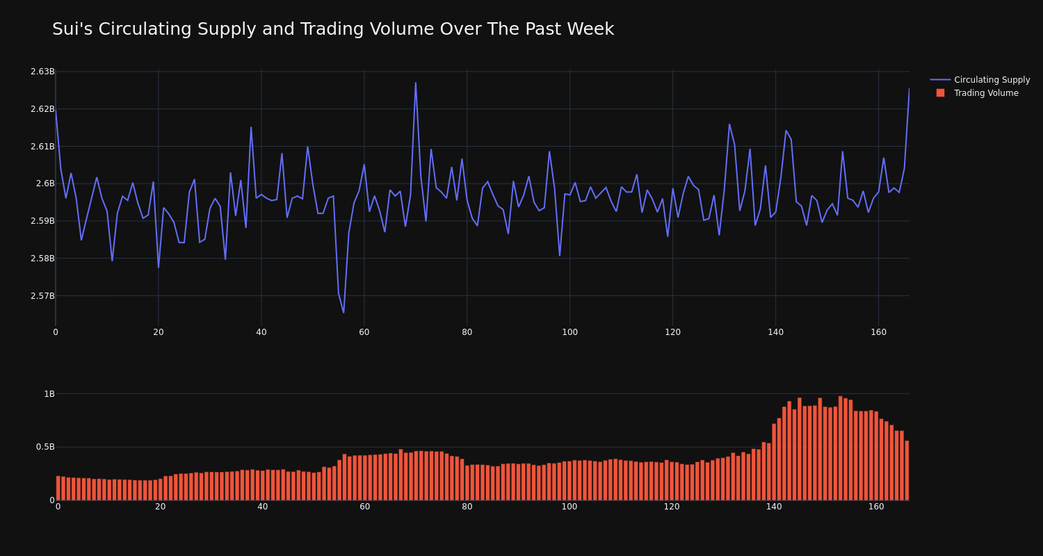Click the blue Circulating Supply legend line
Screen dimensions: 1043x556
[x=940, y=80]
